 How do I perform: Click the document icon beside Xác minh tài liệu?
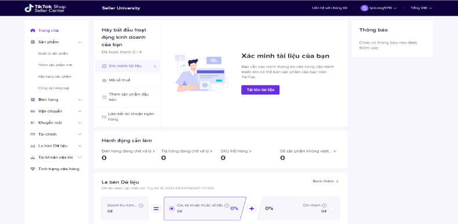[x=104, y=66]
